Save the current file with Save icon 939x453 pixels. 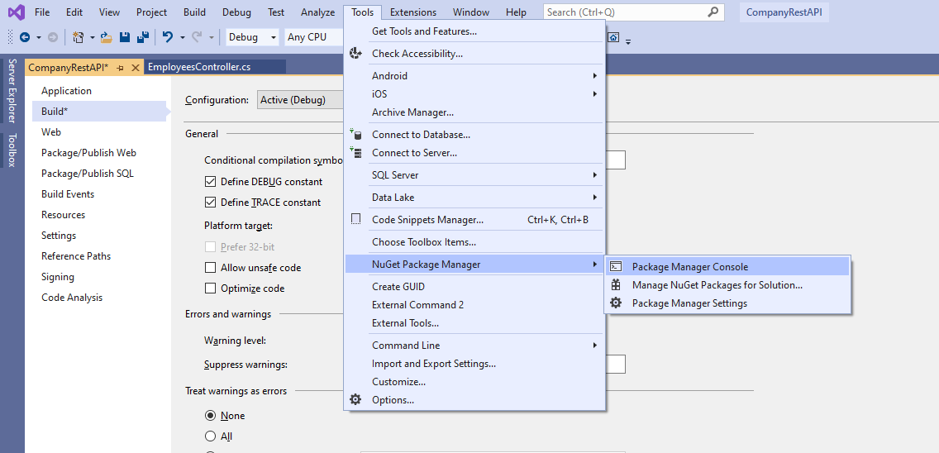pyautogui.click(x=125, y=37)
